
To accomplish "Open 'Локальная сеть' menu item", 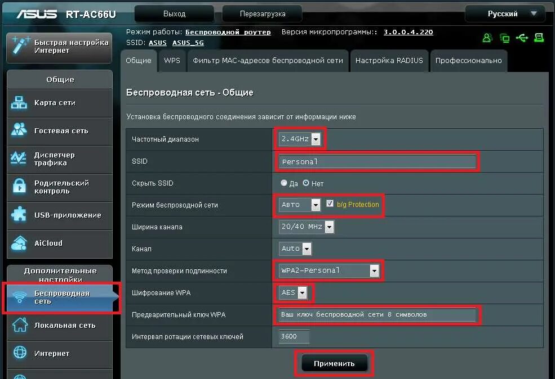I will tap(60, 326).
